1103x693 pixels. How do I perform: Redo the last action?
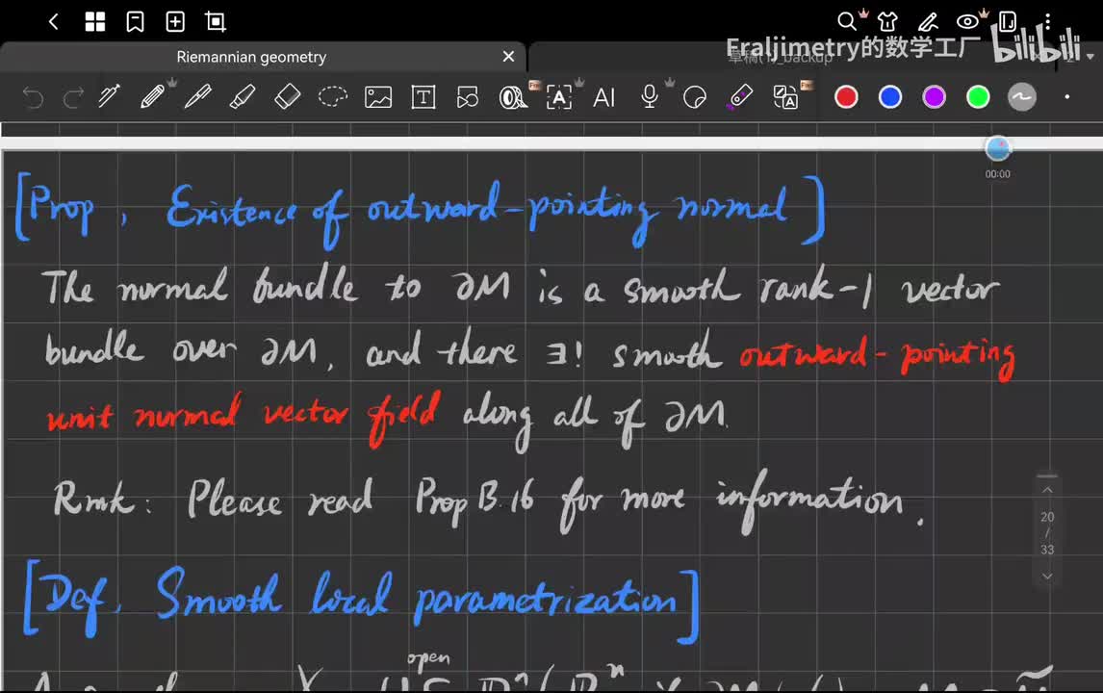(73, 97)
